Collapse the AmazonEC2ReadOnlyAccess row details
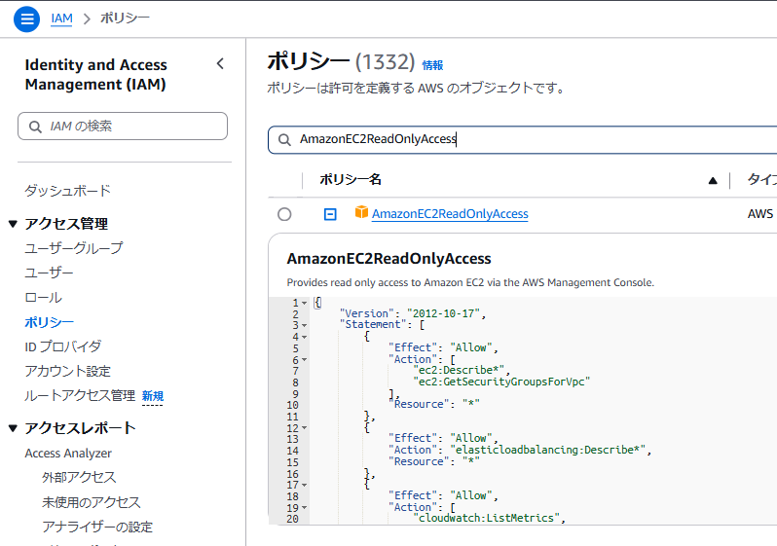Screen dimensions: 777x546 coord(330,214)
